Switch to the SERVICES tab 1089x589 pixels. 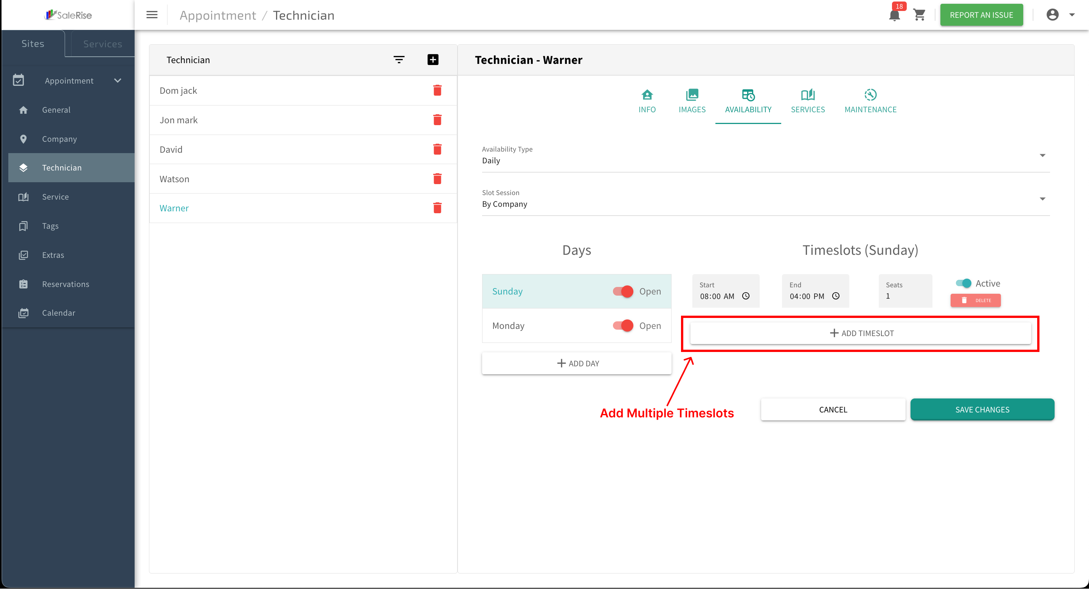tap(807, 101)
